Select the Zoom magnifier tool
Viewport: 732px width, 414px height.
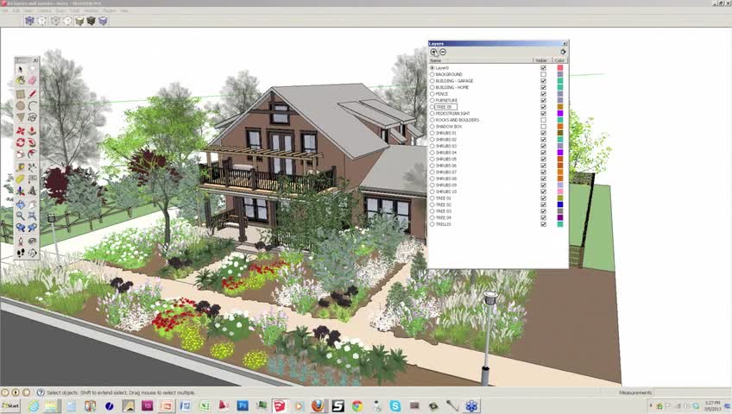[20, 216]
